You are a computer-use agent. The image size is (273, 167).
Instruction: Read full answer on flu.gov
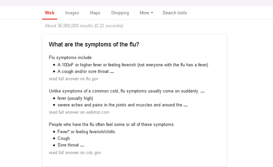coord(73,79)
